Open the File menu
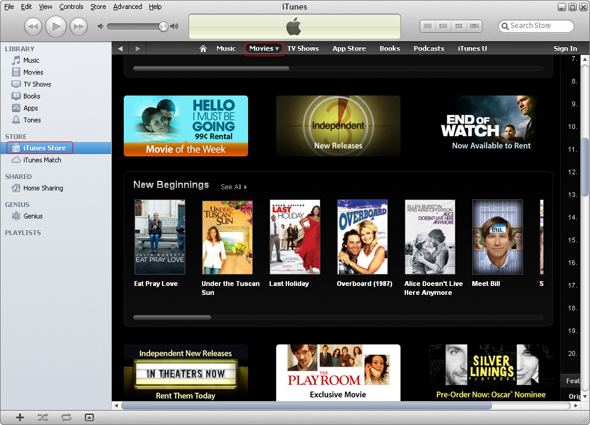Image resolution: width=590 pixels, height=425 pixels. (9, 7)
